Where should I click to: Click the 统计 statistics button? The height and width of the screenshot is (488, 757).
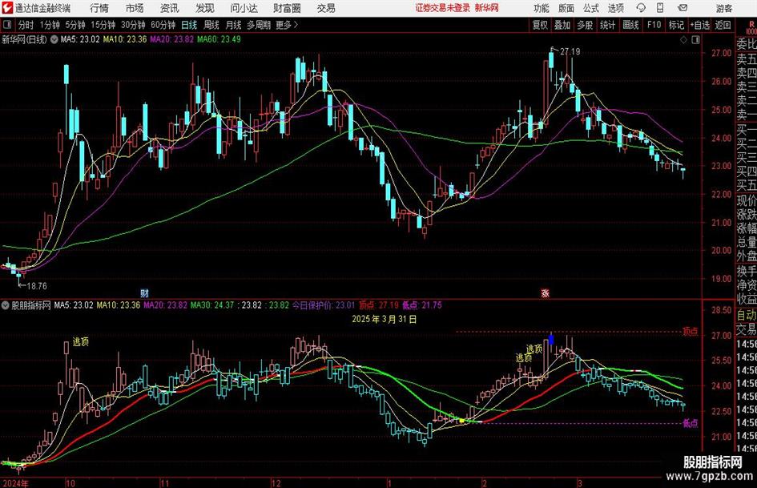point(607,25)
